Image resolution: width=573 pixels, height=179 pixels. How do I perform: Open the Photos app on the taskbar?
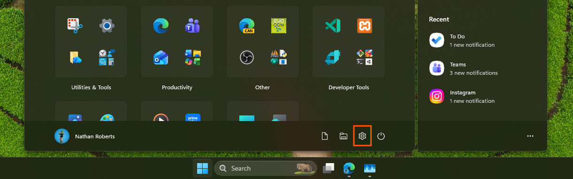[x=369, y=168]
